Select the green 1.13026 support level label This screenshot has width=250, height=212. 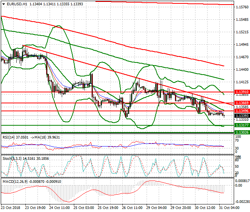tap(242, 132)
